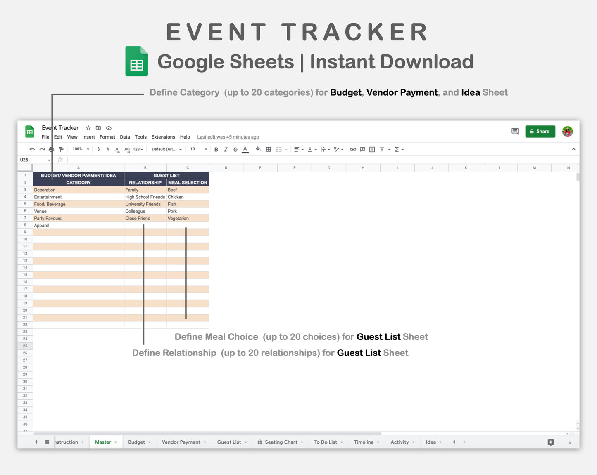This screenshot has height=475, width=597.
Task: Toggle bold formatting
Action: [216, 149]
